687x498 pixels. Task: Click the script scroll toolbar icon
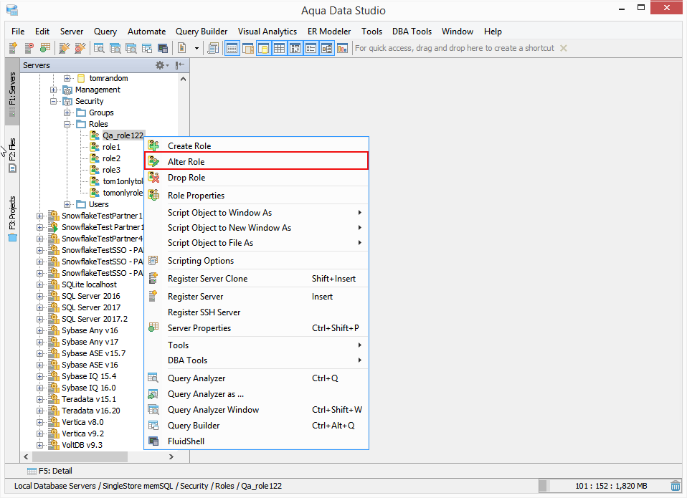click(x=213, y=48)
